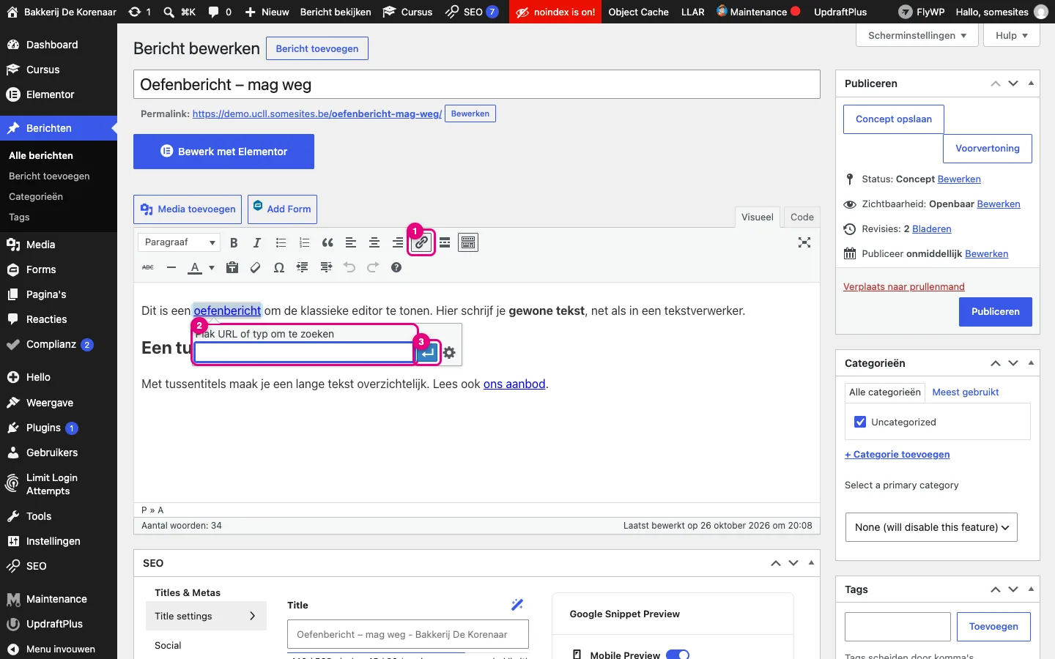The width and height of the screenshot is (1055, 659).
Task: Align text left
Action: point(351,243)
